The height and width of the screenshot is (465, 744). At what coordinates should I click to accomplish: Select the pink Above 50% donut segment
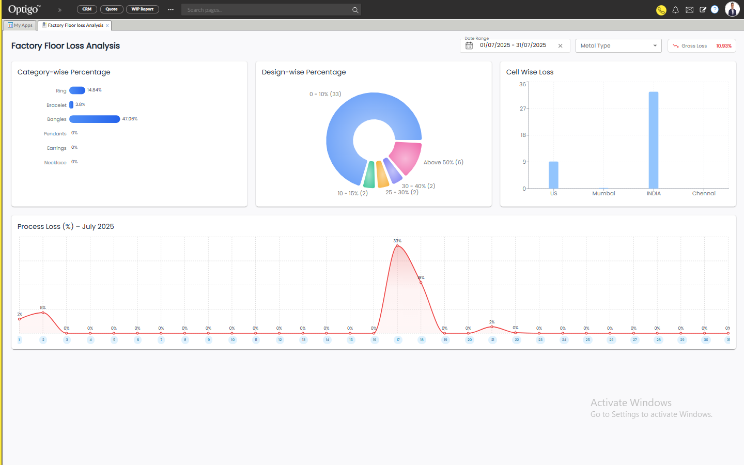[x=407, y=156]
